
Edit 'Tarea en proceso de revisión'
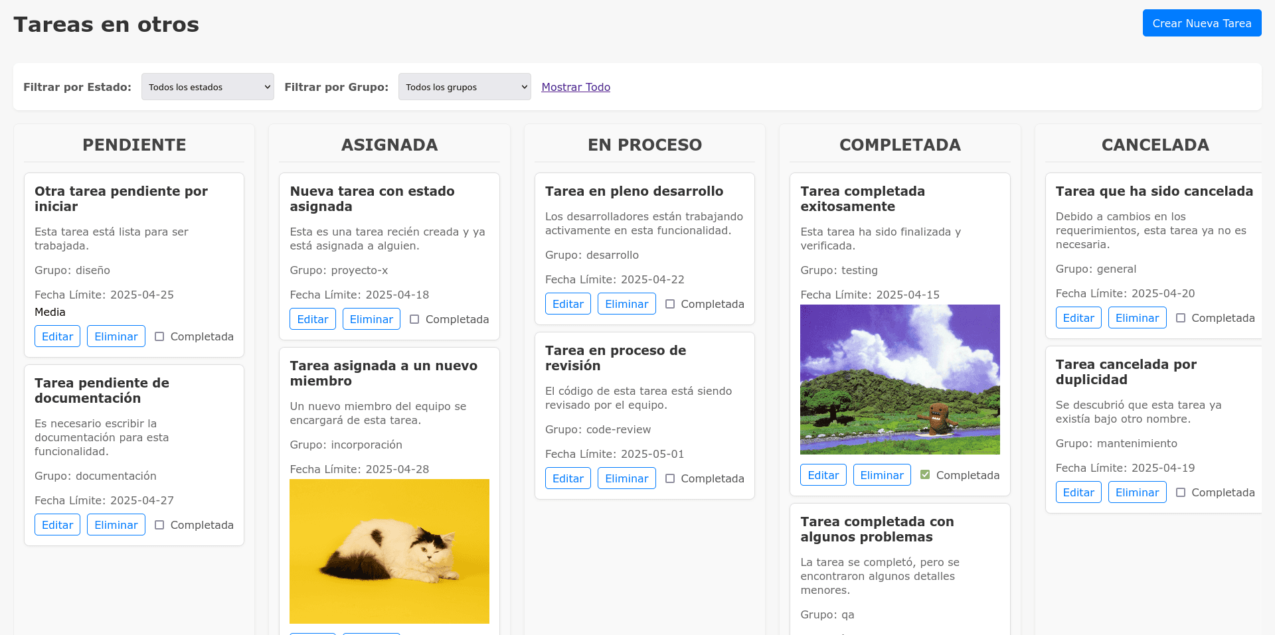click(x=568, y=478)
